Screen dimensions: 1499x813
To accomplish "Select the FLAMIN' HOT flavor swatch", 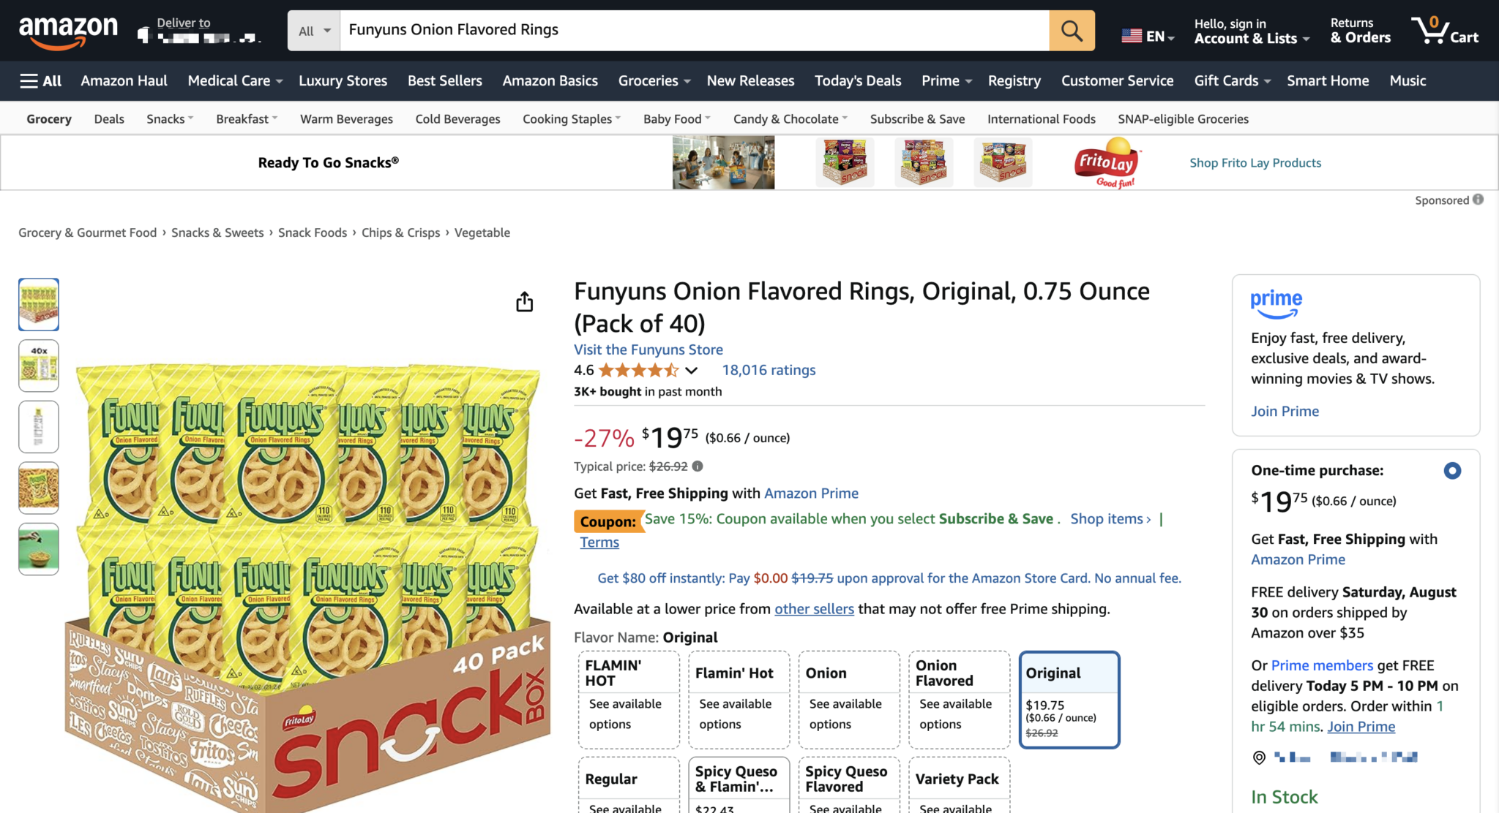I will coord(628,698).
